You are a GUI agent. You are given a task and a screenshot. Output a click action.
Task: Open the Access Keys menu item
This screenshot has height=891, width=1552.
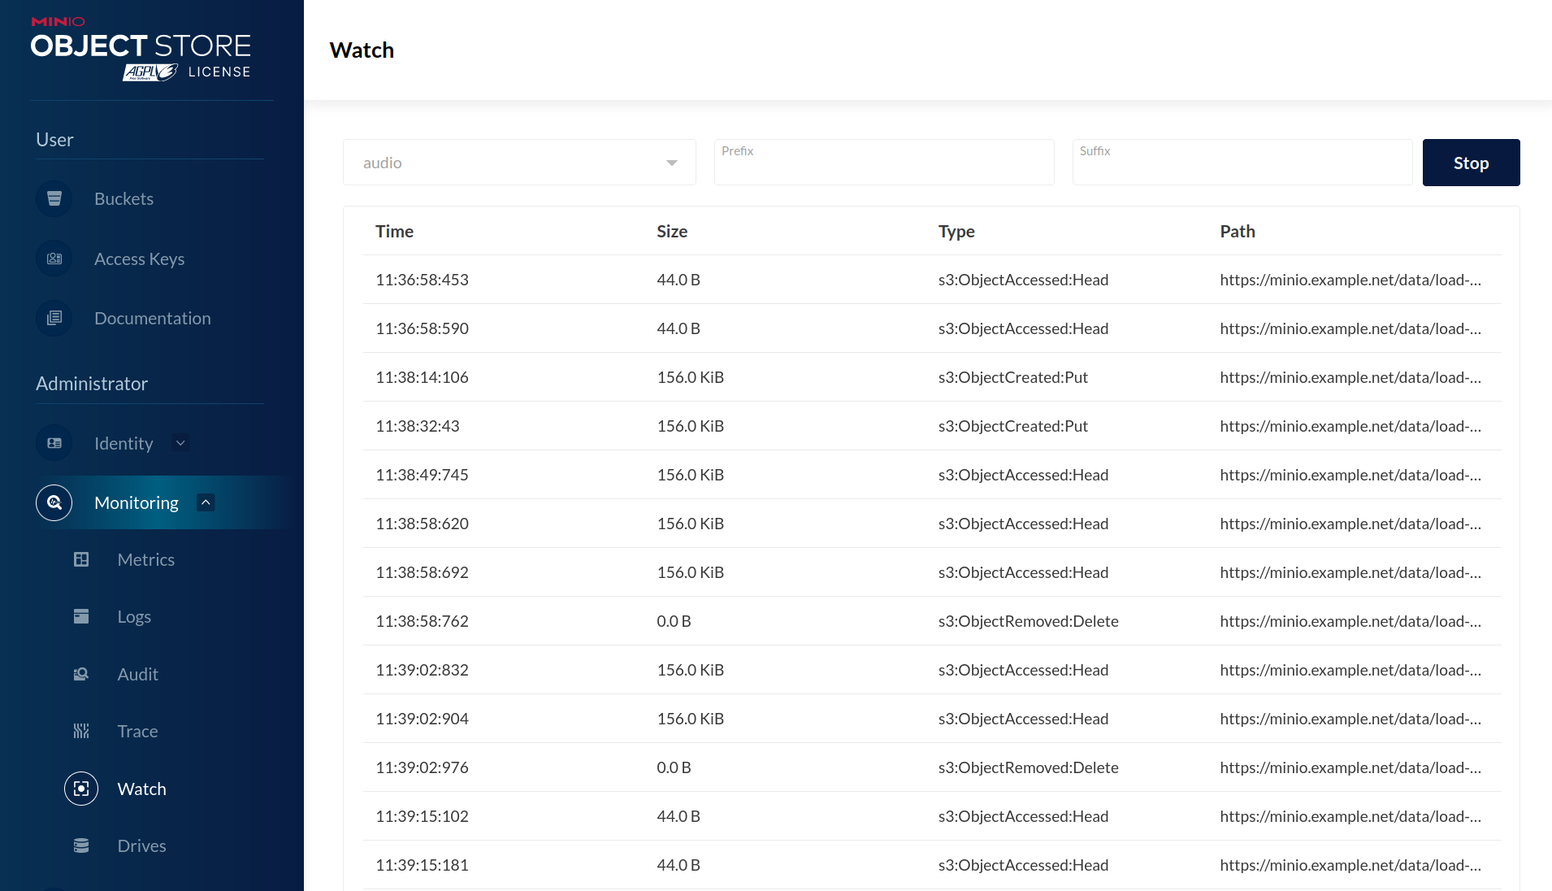[x=139, y=259]
